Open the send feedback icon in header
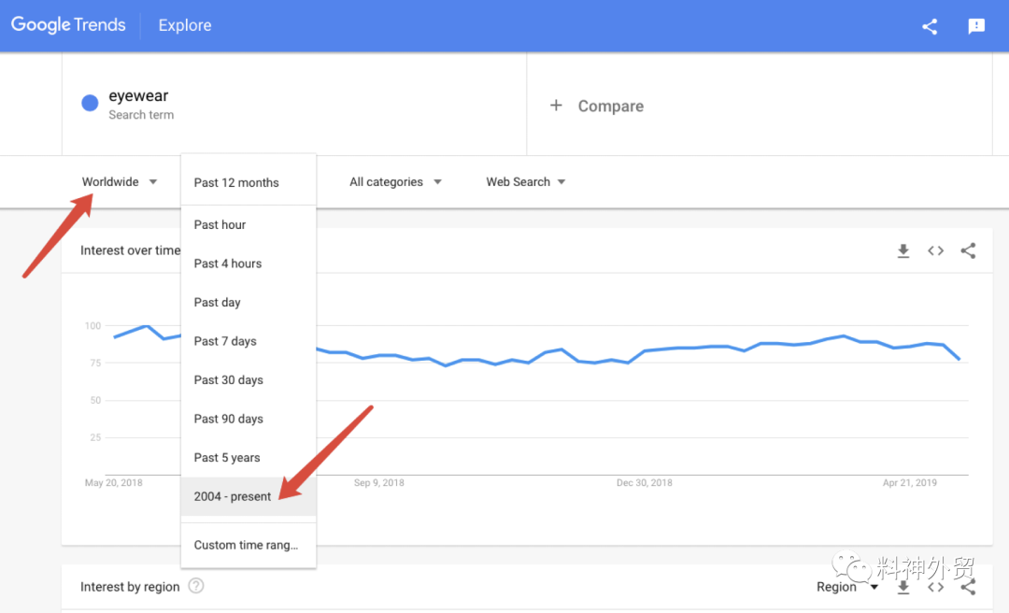 [x=976, y=26]
